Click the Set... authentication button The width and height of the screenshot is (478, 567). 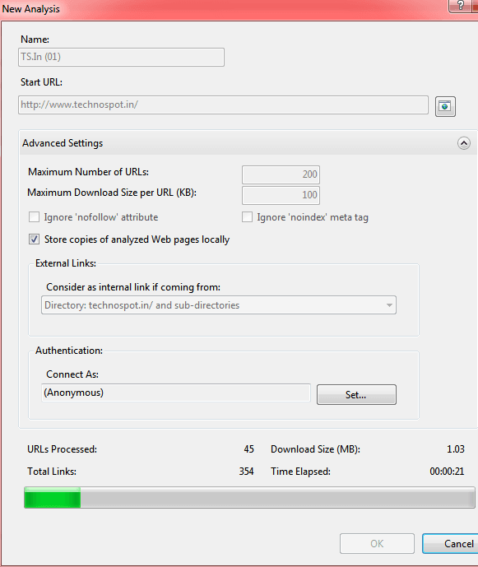pos(356,394)
